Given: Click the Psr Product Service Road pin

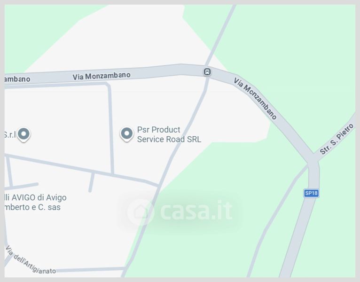Looking at the screenshot, I should coord(127,134).
